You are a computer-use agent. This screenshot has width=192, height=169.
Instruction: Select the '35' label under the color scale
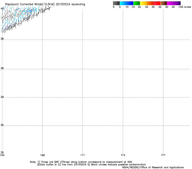[x=160, y=7]
